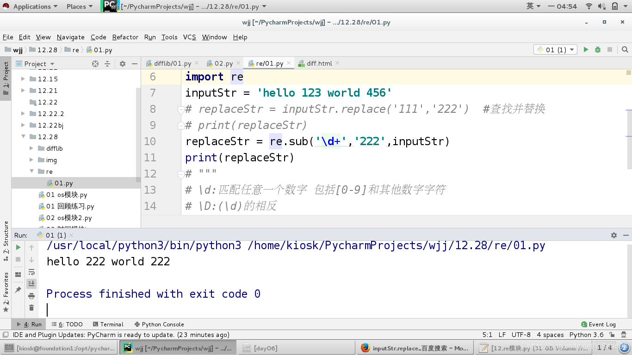Toggle the 1: Project side tool button
The image size is (632, 355).
coord(6,79)
